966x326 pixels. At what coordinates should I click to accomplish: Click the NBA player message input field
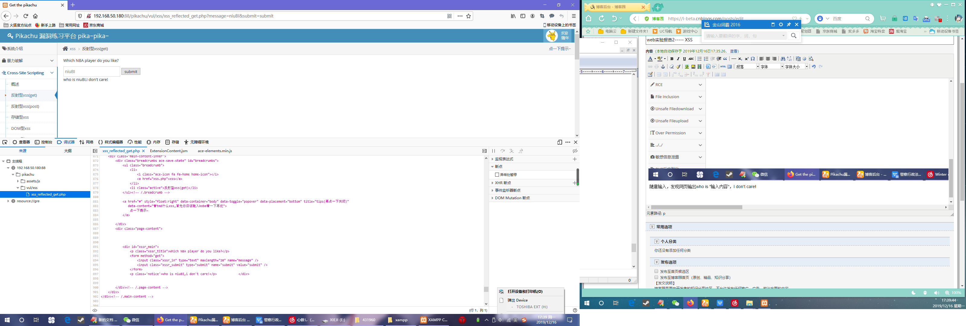click(91, 72)
